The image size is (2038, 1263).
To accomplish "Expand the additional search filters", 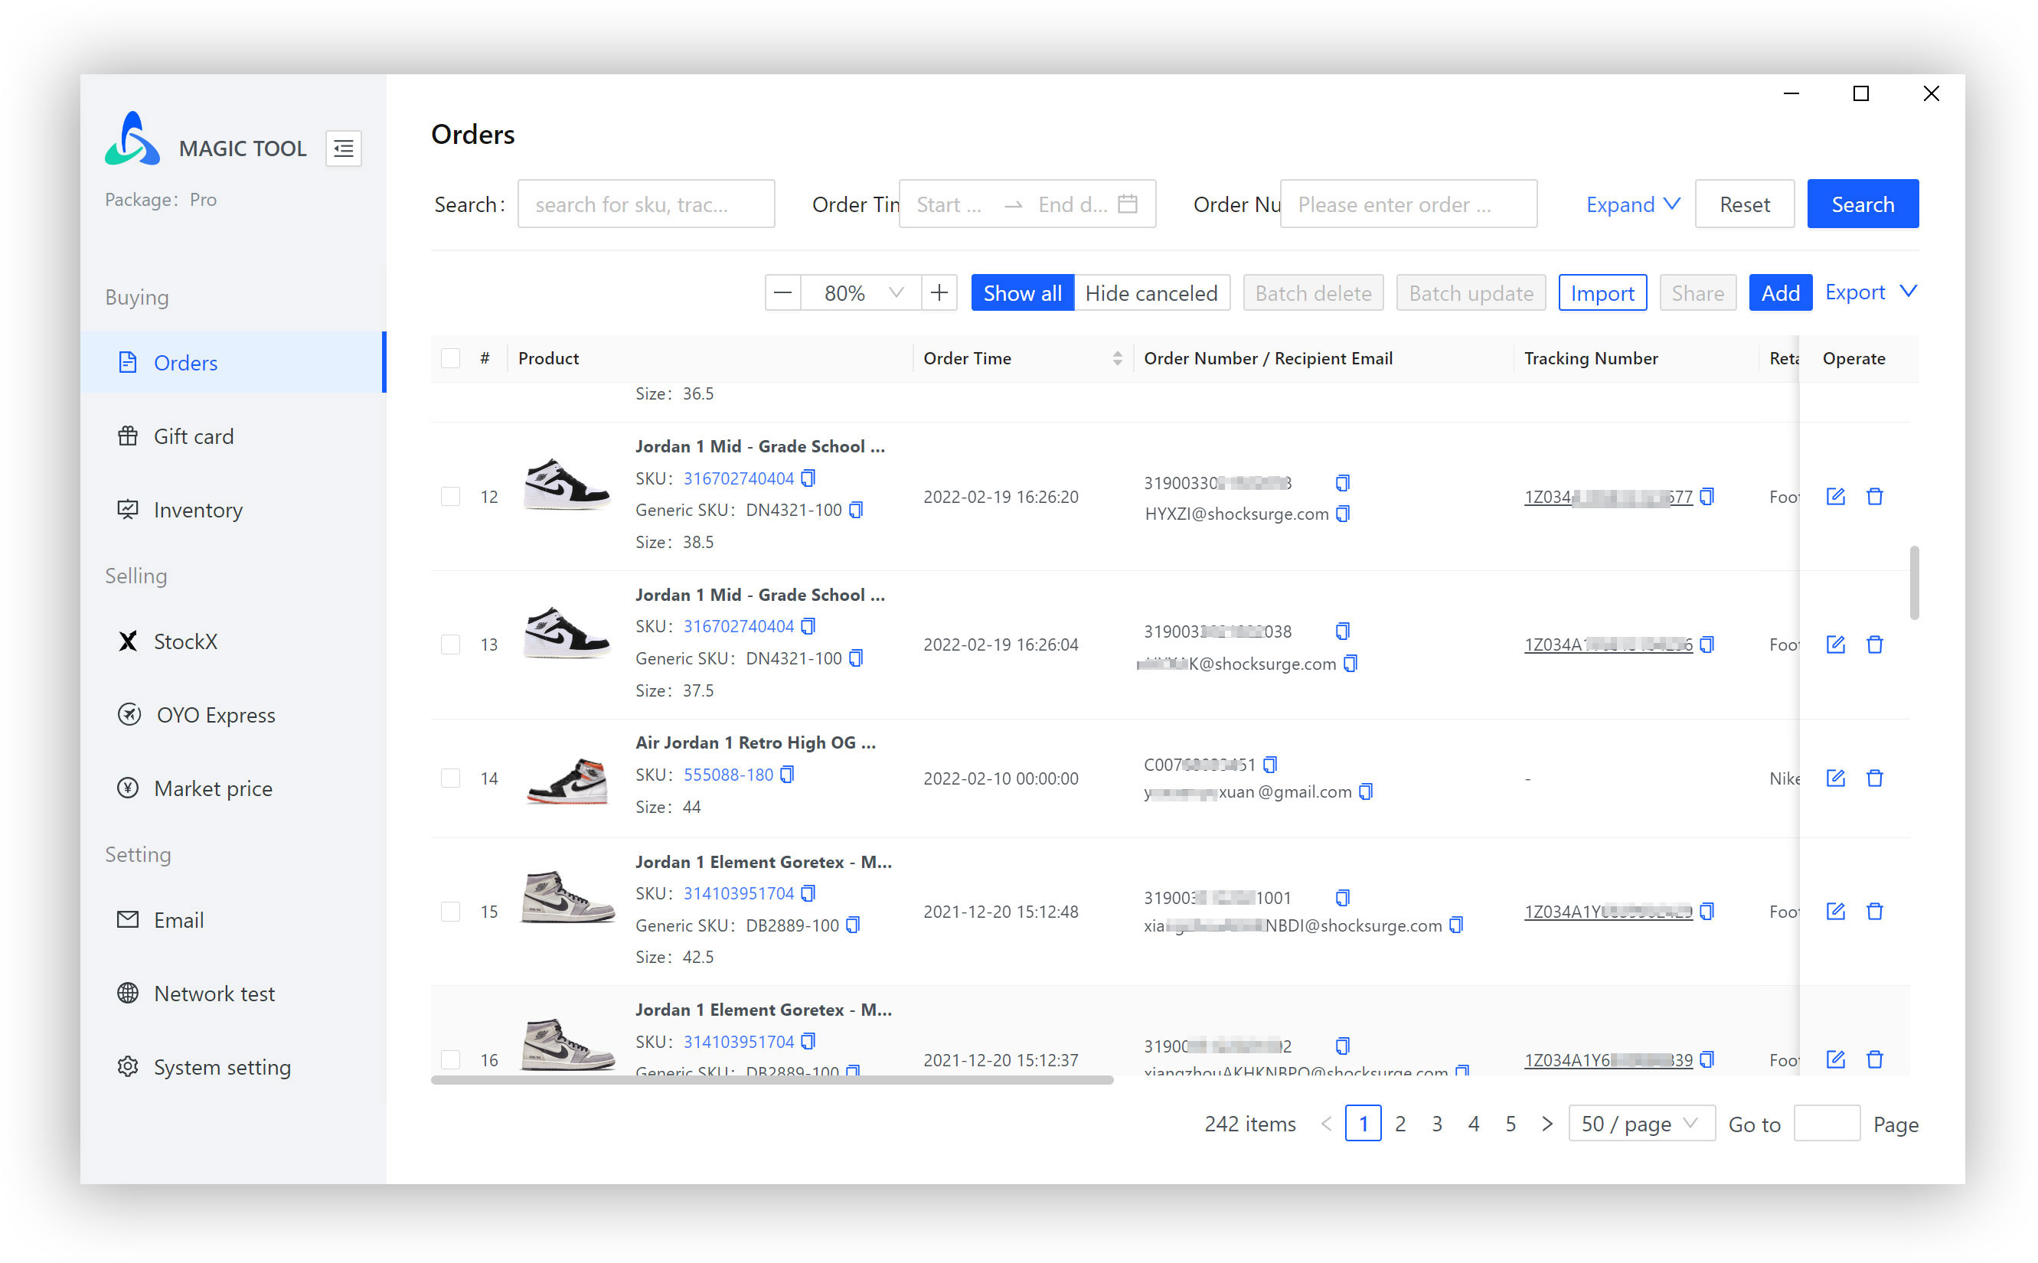I will click(1632, 204).
